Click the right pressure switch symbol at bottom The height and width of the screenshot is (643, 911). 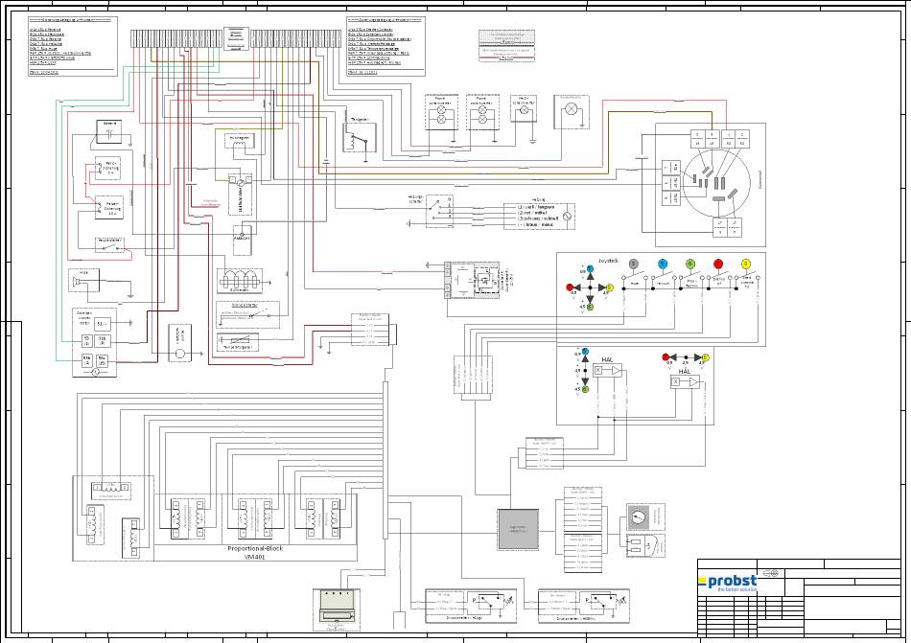coord(584,606)
